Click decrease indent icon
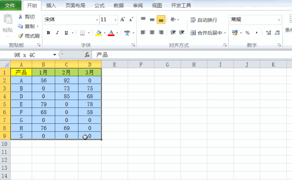 coord(173,32)
